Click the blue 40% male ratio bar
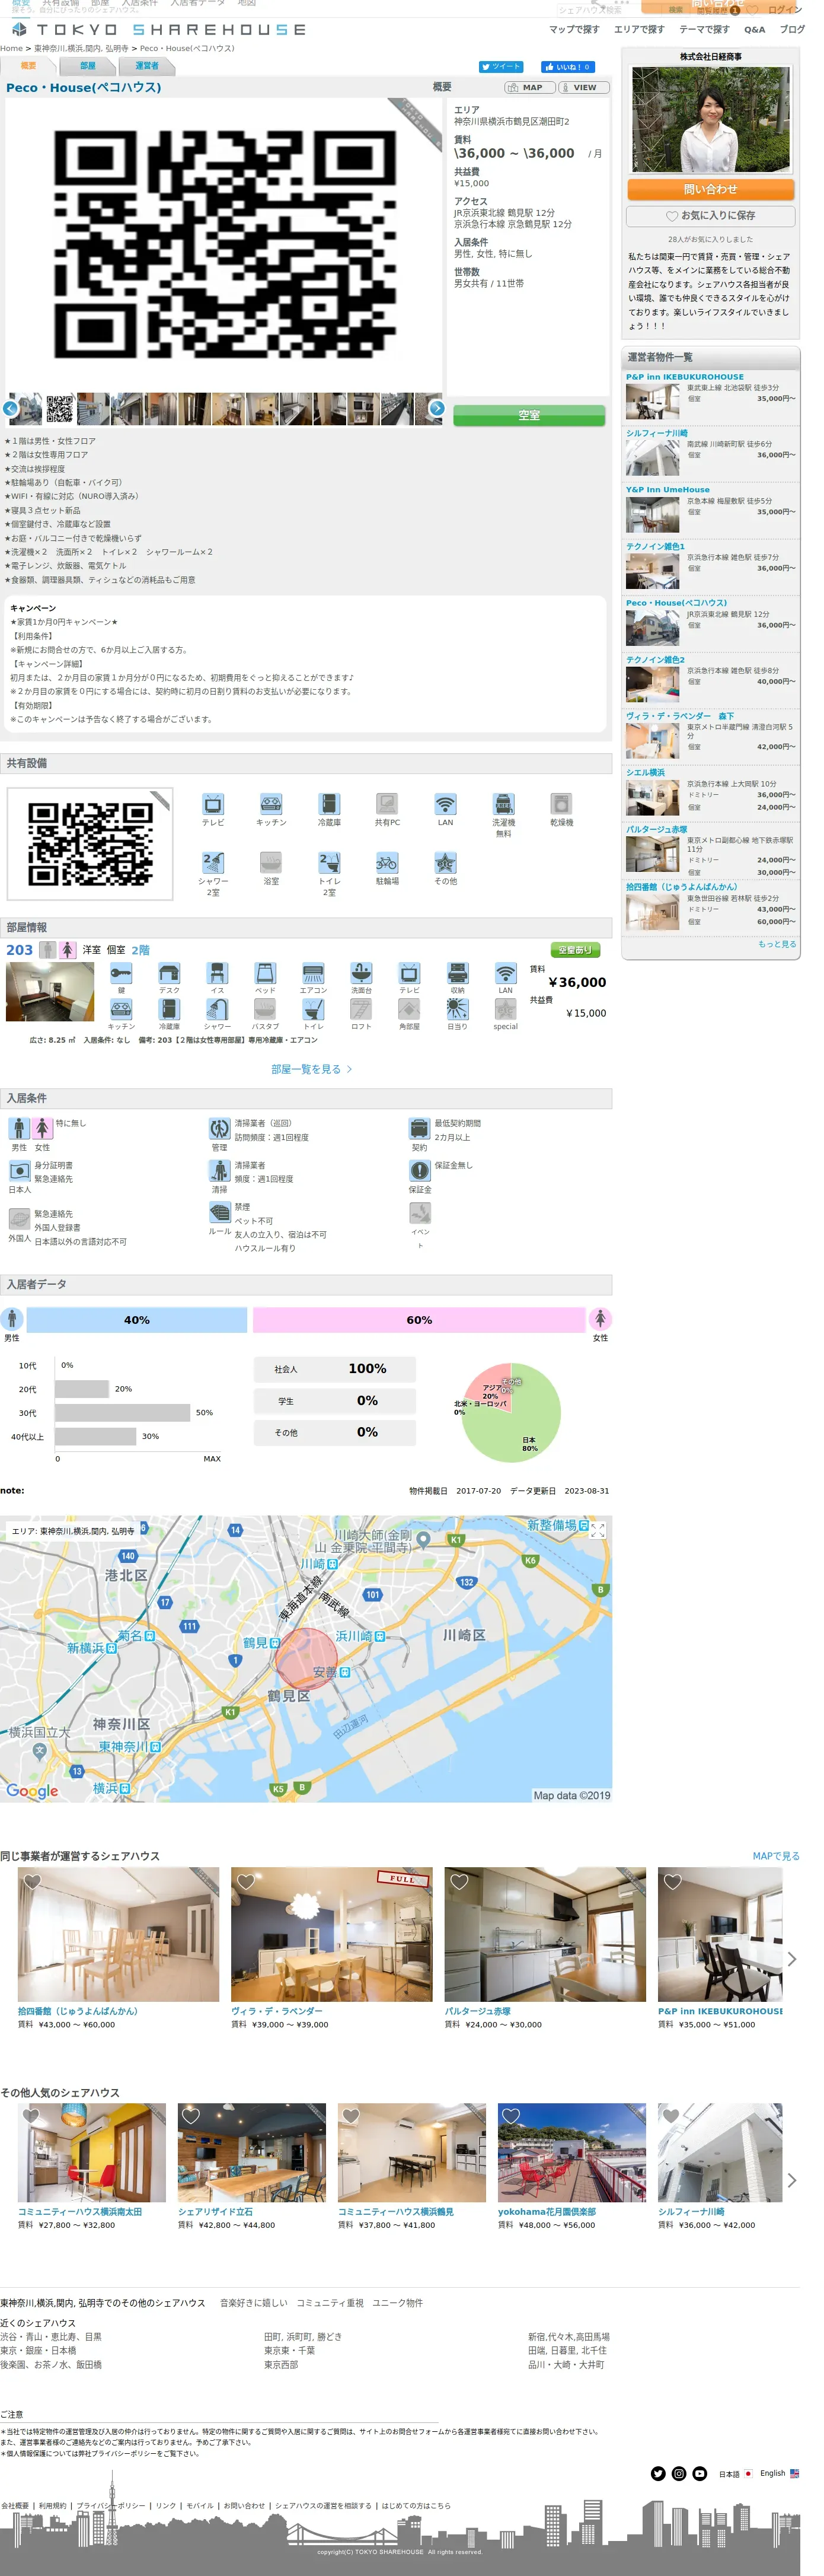Screen dimensions: 824x2576 (137, 1320)
